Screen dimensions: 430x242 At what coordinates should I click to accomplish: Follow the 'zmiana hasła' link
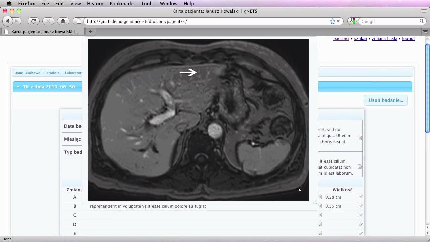[x=384, y=39]
